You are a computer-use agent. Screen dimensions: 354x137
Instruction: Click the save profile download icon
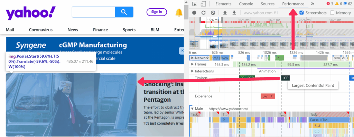(x=234, y=13)
